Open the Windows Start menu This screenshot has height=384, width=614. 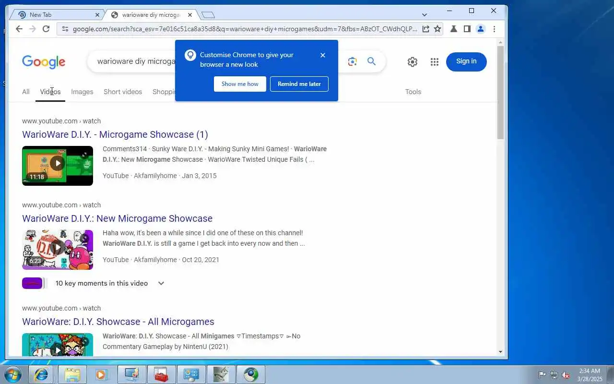13,374
